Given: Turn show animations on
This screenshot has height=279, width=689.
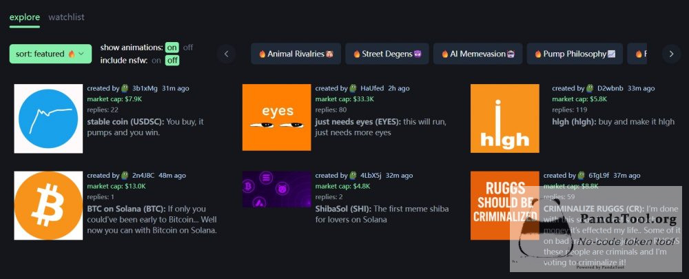Looking at the screenshot, I should tap(172, 48).
